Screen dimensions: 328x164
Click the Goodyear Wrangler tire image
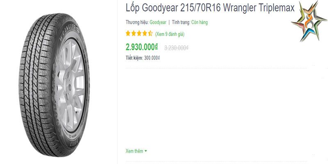pos(54,85)
